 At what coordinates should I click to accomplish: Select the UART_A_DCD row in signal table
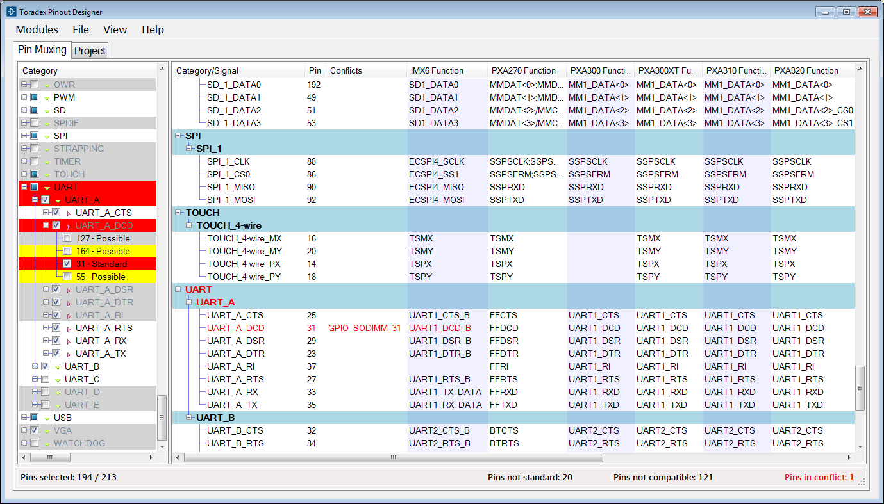tap(514, 328)
